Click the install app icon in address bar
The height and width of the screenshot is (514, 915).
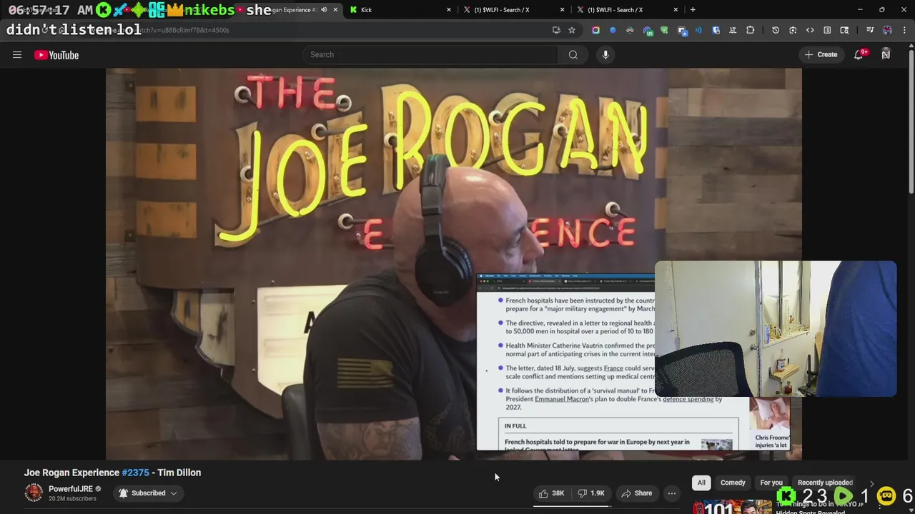(556, 30)
